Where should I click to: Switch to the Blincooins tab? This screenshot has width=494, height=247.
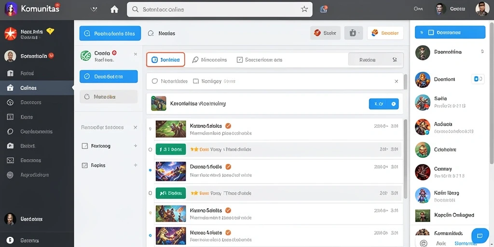[209, 59]
